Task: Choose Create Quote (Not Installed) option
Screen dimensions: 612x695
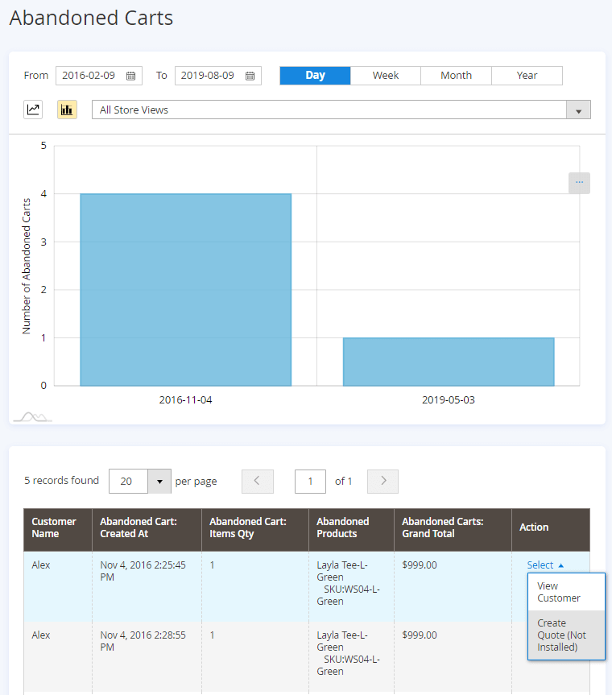Action: [x=562, y=635]
